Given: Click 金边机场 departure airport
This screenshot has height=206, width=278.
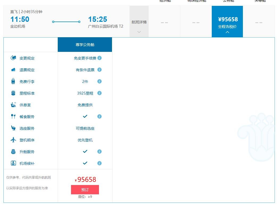Looking at the screenshot, I should (18, 26).
